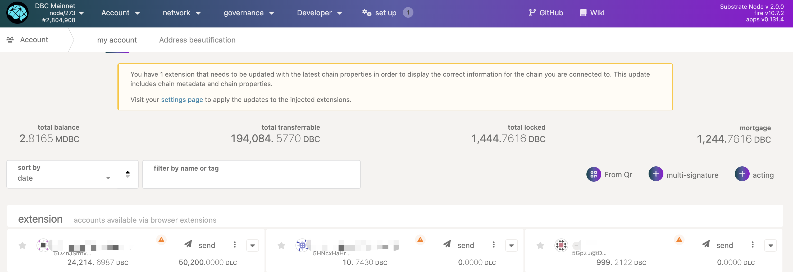Click the first account's orange warning icon
Screen dimensions: 793x272
coord(161,240)
